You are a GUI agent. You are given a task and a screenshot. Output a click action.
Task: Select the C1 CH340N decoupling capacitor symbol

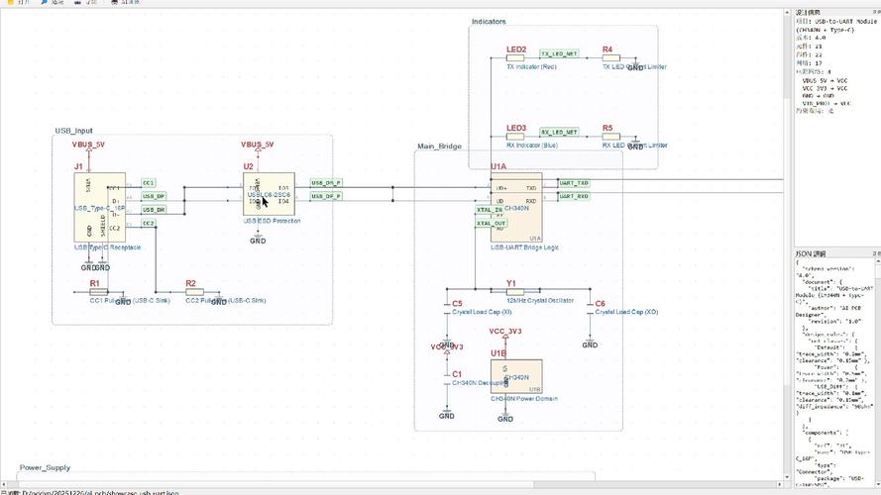pyautogui.click(x=447, y=379)
